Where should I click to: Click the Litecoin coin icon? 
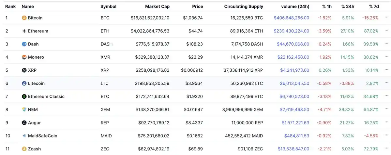coord(24,83)
